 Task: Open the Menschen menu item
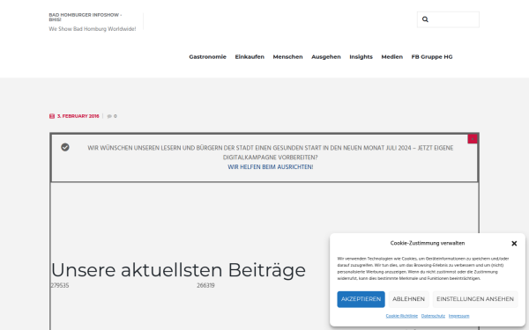287,57
